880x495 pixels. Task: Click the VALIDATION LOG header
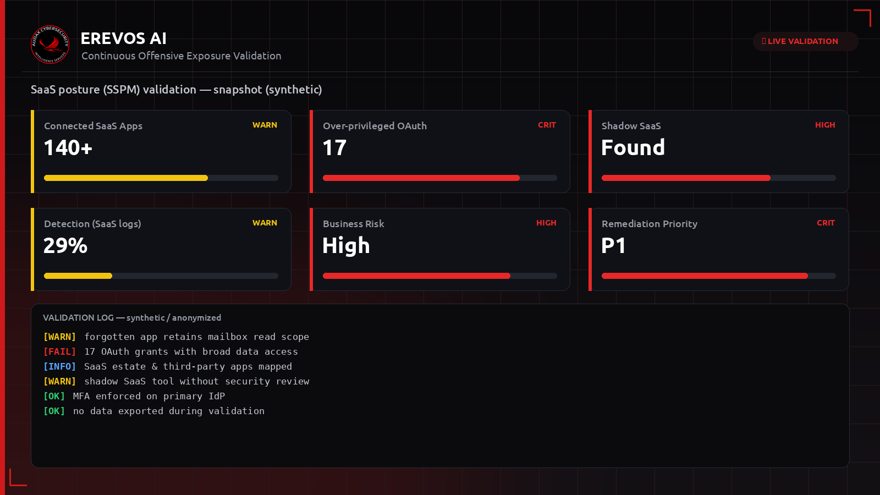tap(132, 318)
